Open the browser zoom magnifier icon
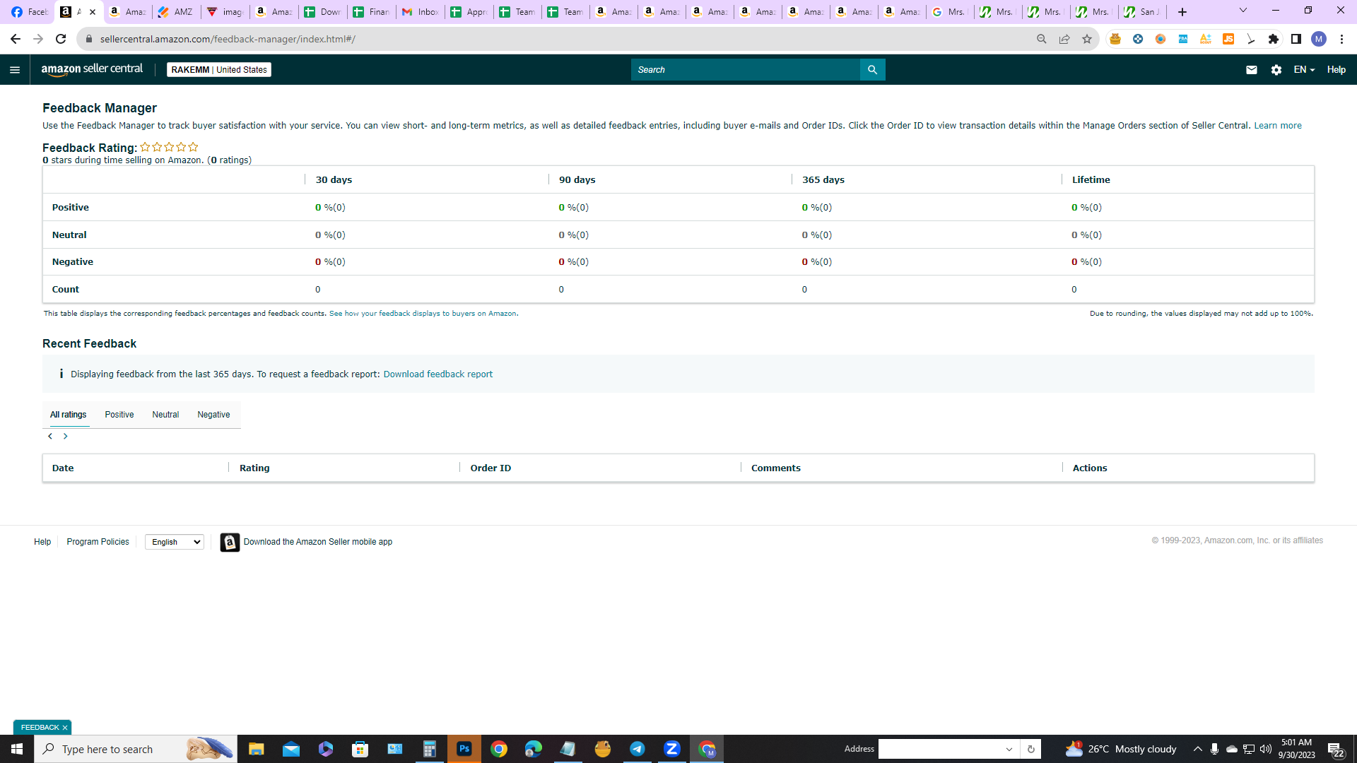This screenshot has width=1357, height=763. pyautogui.click(x=1042, y=39)
